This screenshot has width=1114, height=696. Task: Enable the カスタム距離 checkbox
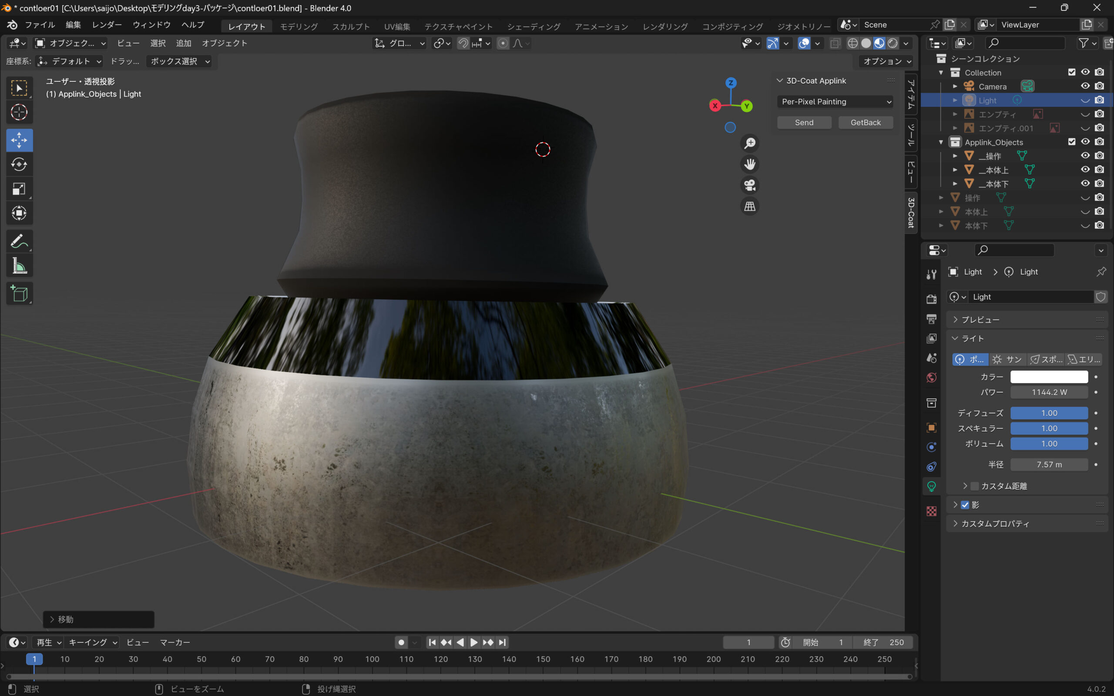click(974, 486)
